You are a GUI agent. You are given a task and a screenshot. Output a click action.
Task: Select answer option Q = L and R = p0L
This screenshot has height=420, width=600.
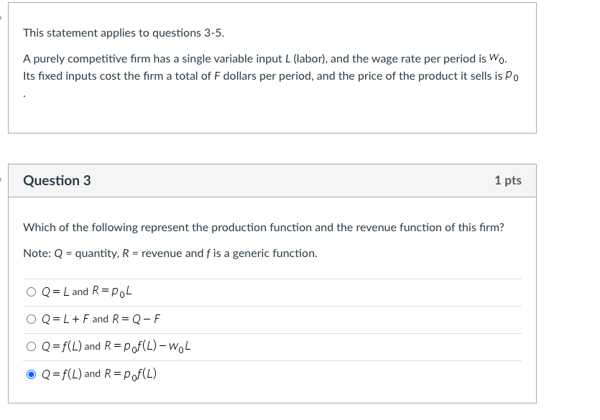click(x=30, y=291)
